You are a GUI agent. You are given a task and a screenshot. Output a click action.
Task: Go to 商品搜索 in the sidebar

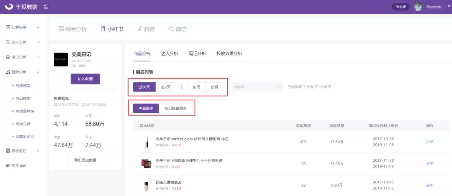click(x=23, y=99)
